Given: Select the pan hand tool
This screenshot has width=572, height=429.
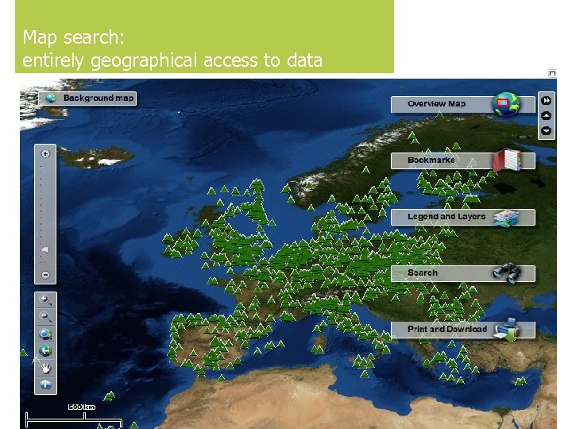Looking at the screenshot, I should (45, 368).
